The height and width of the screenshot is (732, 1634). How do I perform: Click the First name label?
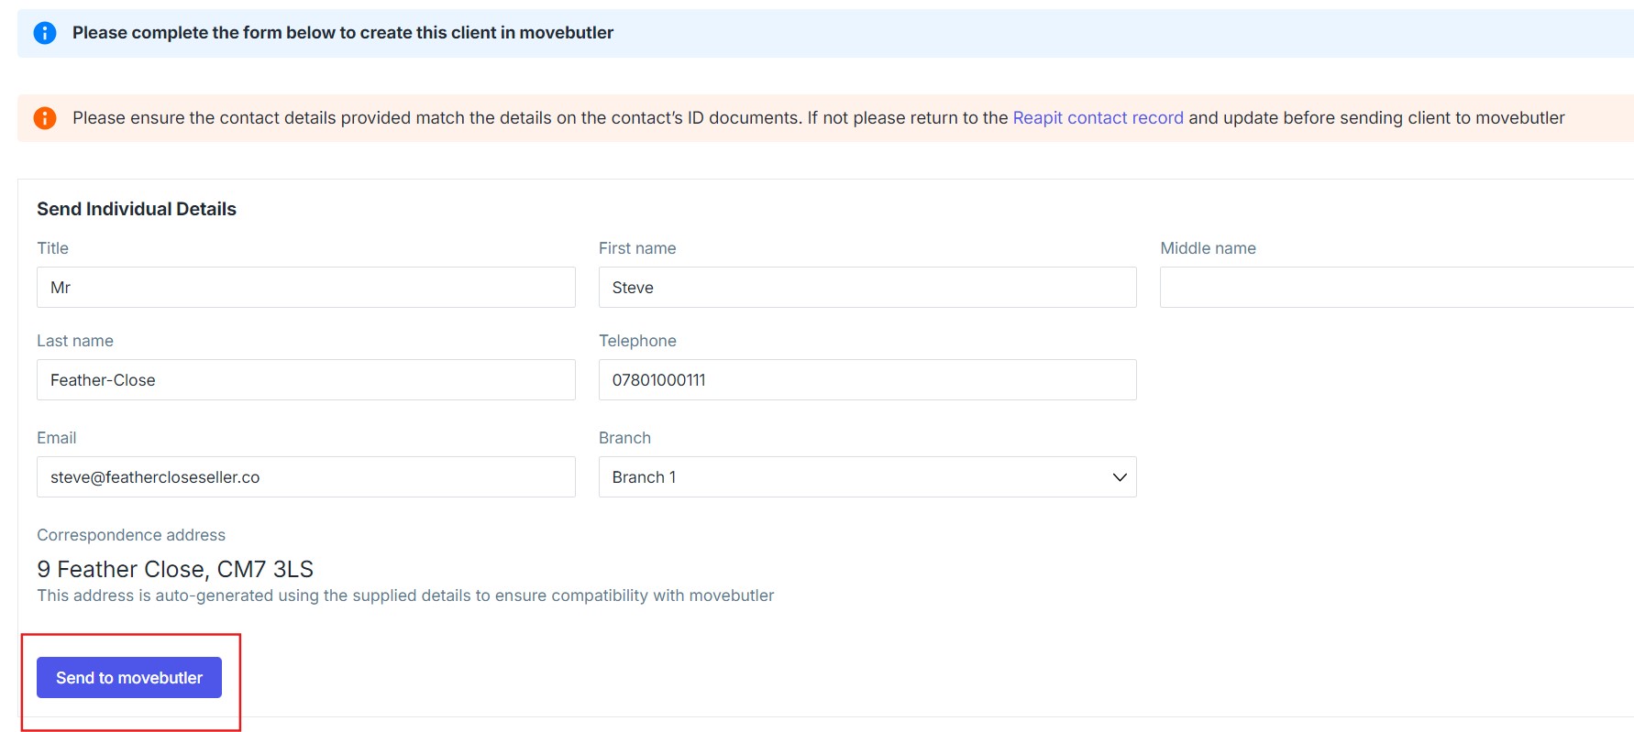point(637,248)
